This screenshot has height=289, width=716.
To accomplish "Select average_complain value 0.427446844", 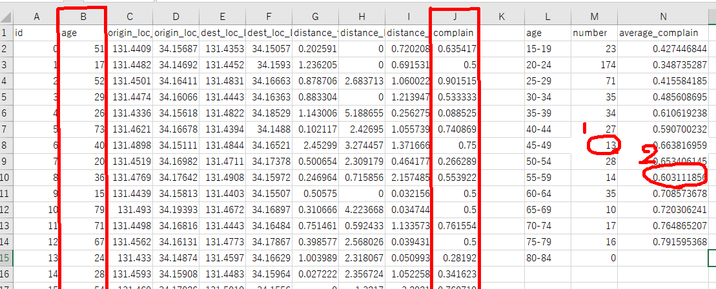I will click(663, 48).
